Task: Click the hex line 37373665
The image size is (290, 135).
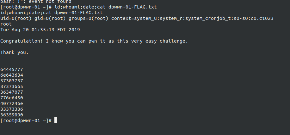Action: pos(12,86)
